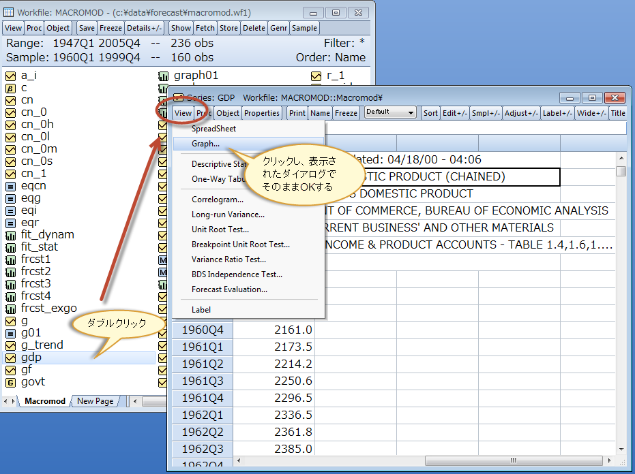Click the 1961Q1 row header

[203, 347]
